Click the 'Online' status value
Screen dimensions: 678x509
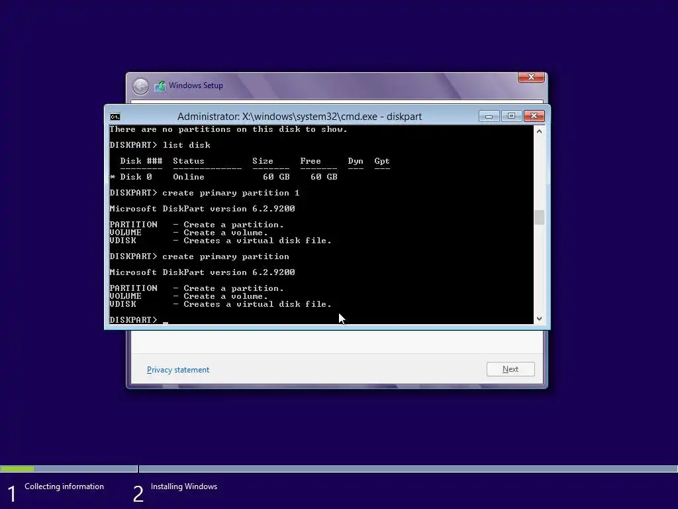[189, 176]
